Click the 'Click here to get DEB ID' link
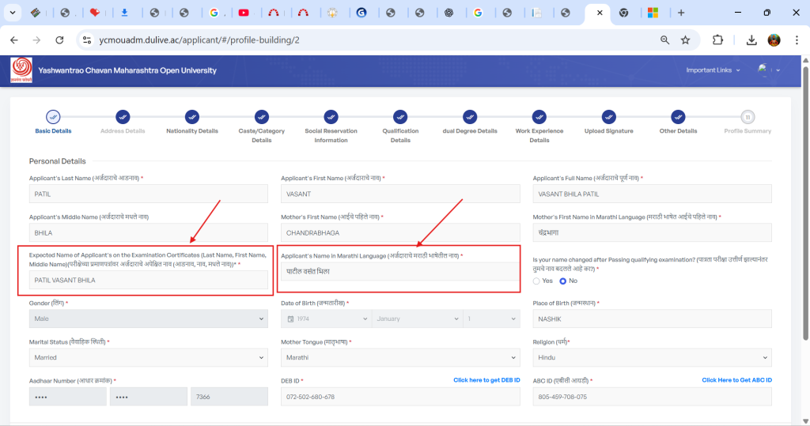810x426 pixels. (486, 380)
